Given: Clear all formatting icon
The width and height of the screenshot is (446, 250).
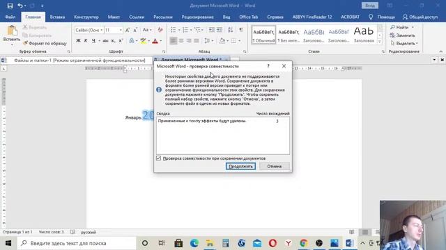Looking at the screenshot, I should point(160,30).
